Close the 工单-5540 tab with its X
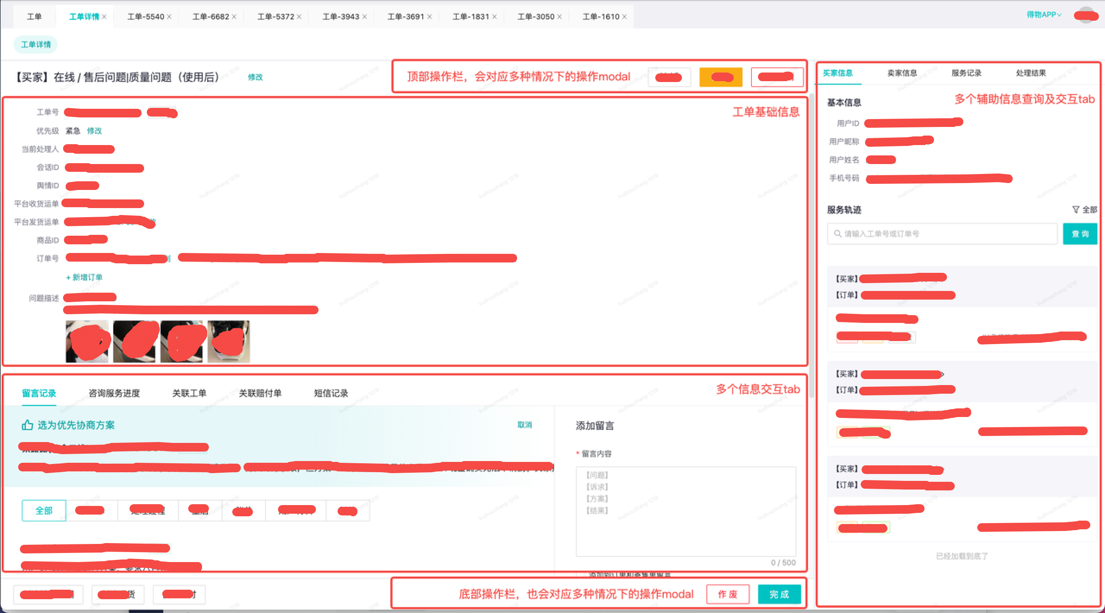This screenshot has height=613, width=1105. coord(169,17)
